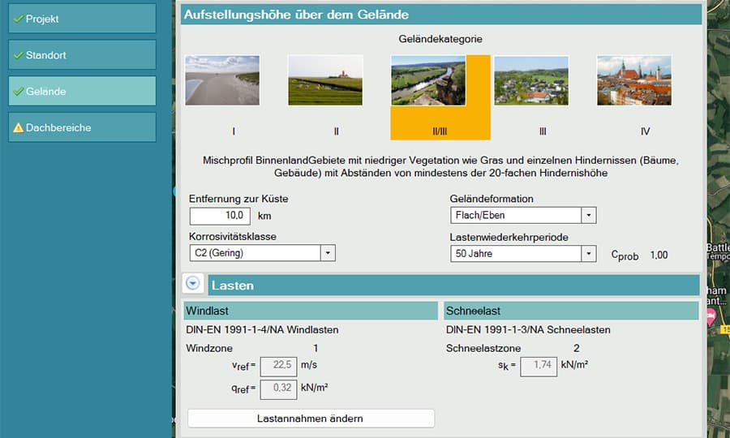Select the Gelände step in sidebar
This screenshot has width=730, height=438.
[82, 91]
